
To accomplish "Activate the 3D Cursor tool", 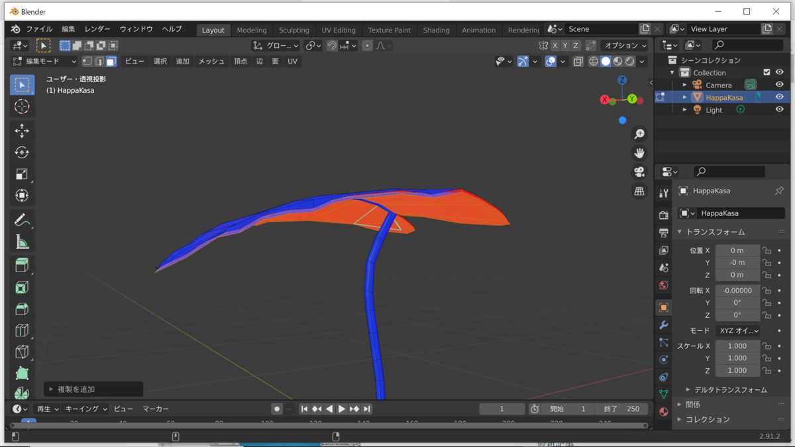I will click(x=22, y=107).
